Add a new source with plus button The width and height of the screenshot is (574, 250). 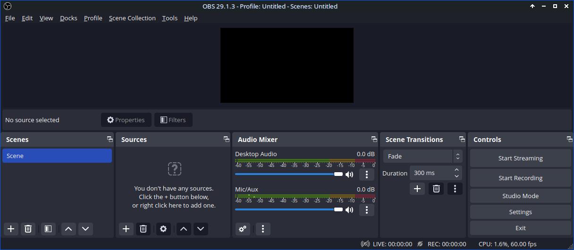[x=126, y=229]
